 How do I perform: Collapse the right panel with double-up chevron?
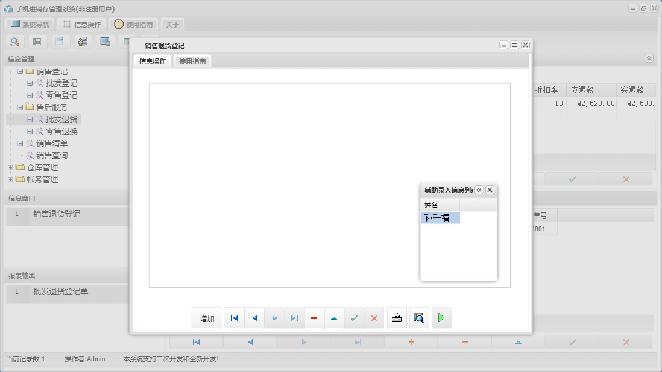649,58
